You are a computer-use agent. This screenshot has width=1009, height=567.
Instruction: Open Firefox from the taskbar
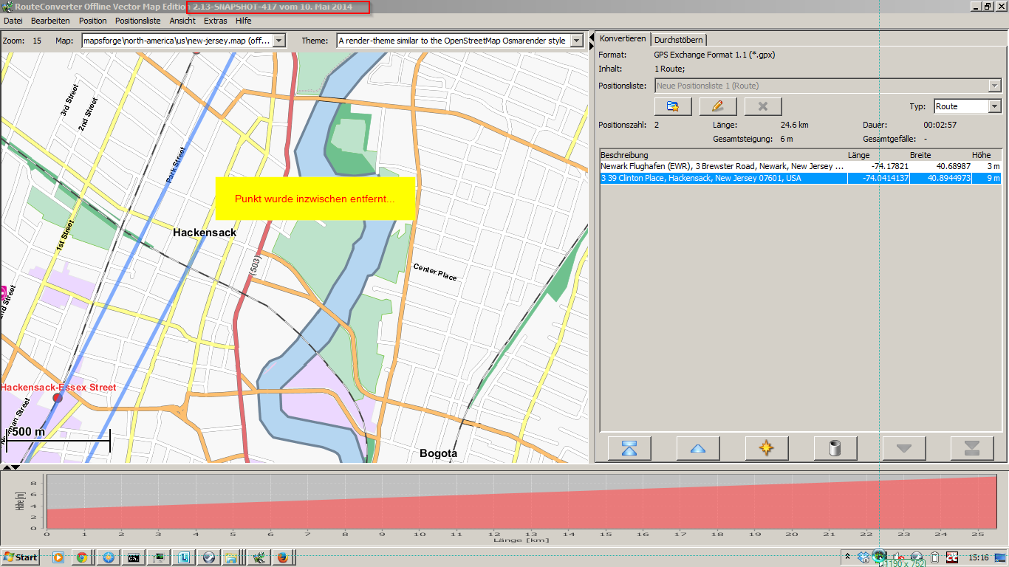click(x=282, y=557)
